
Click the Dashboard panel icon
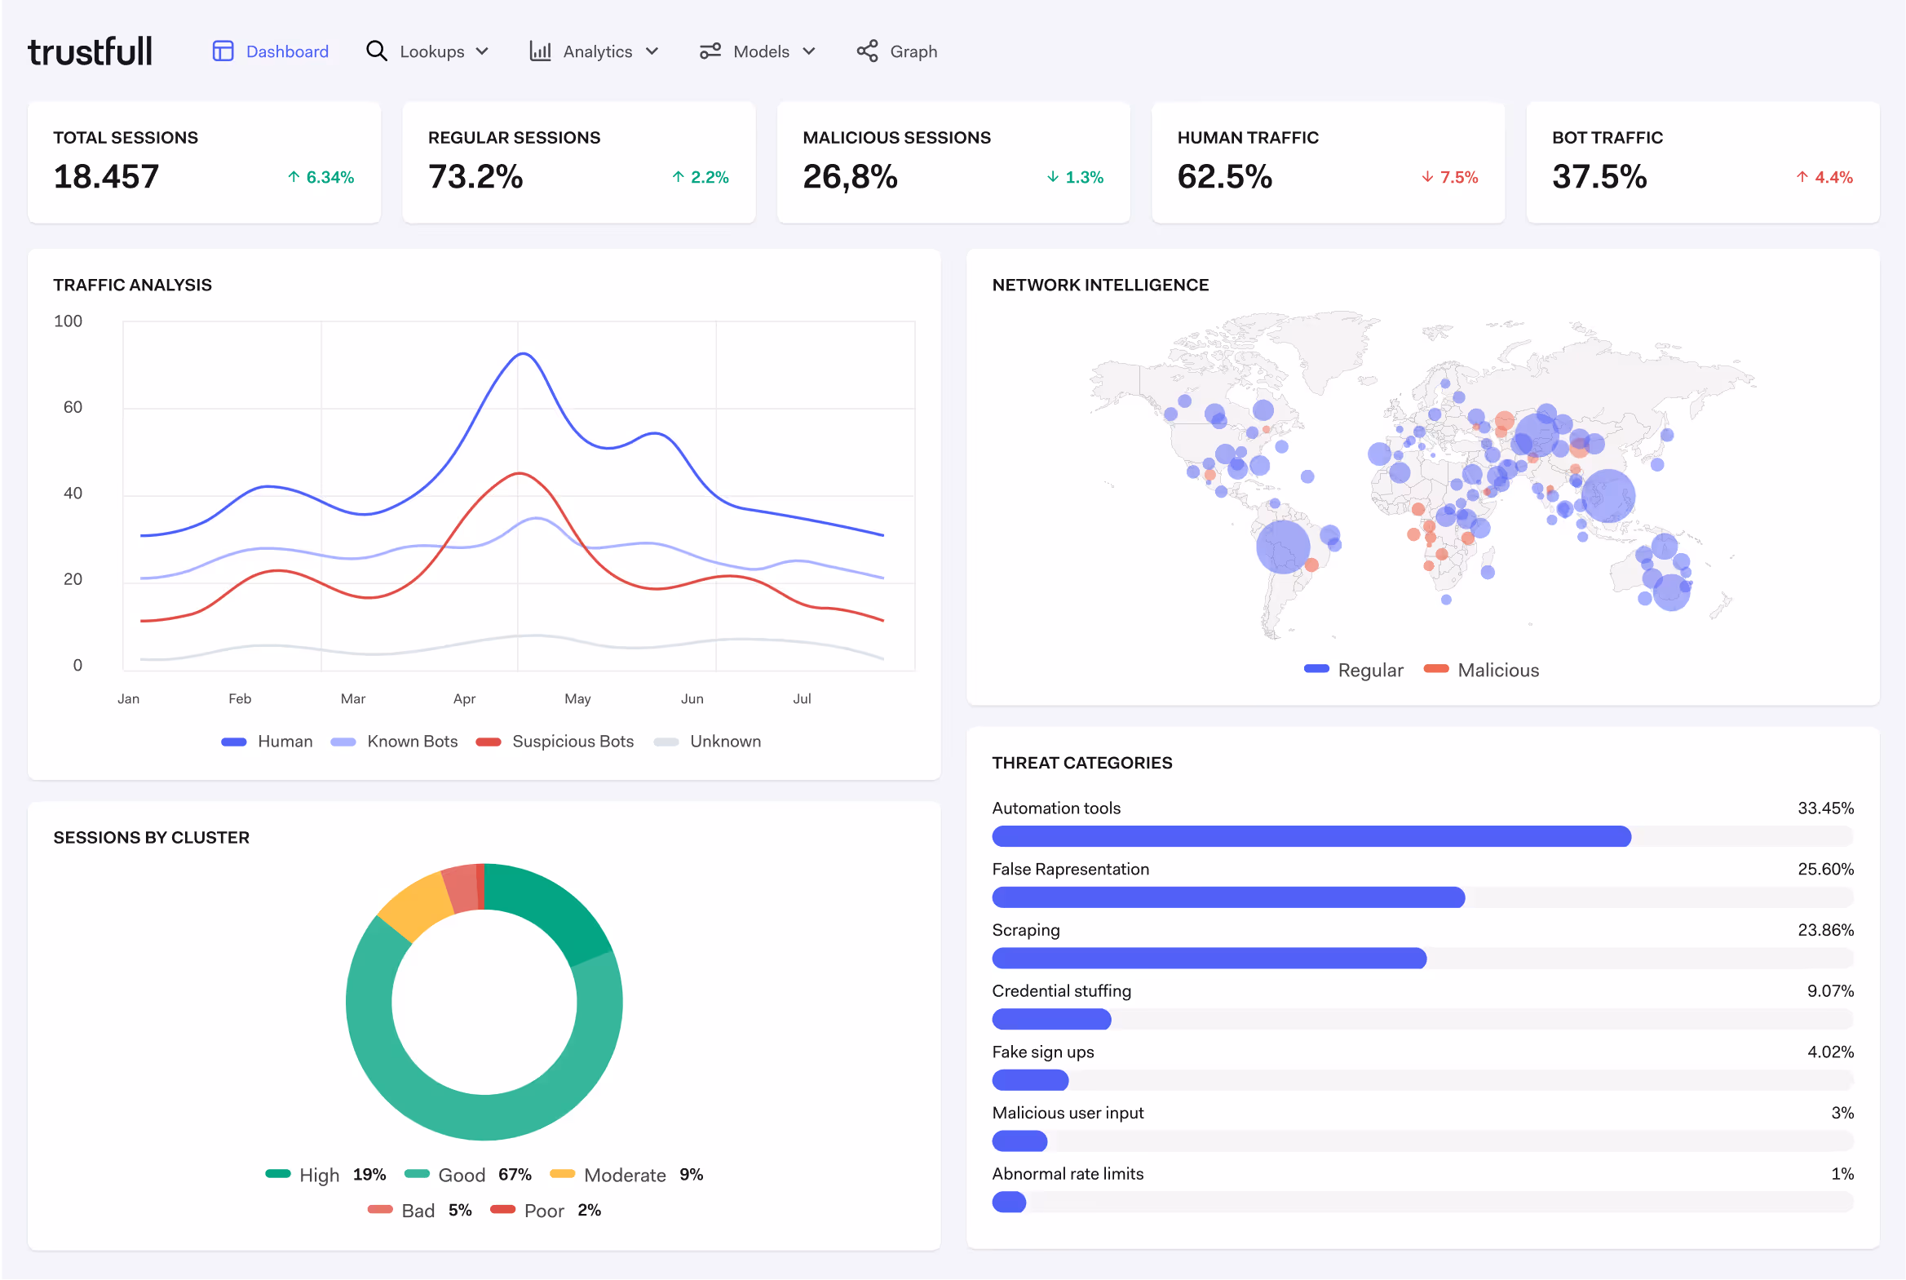[223, 51]
